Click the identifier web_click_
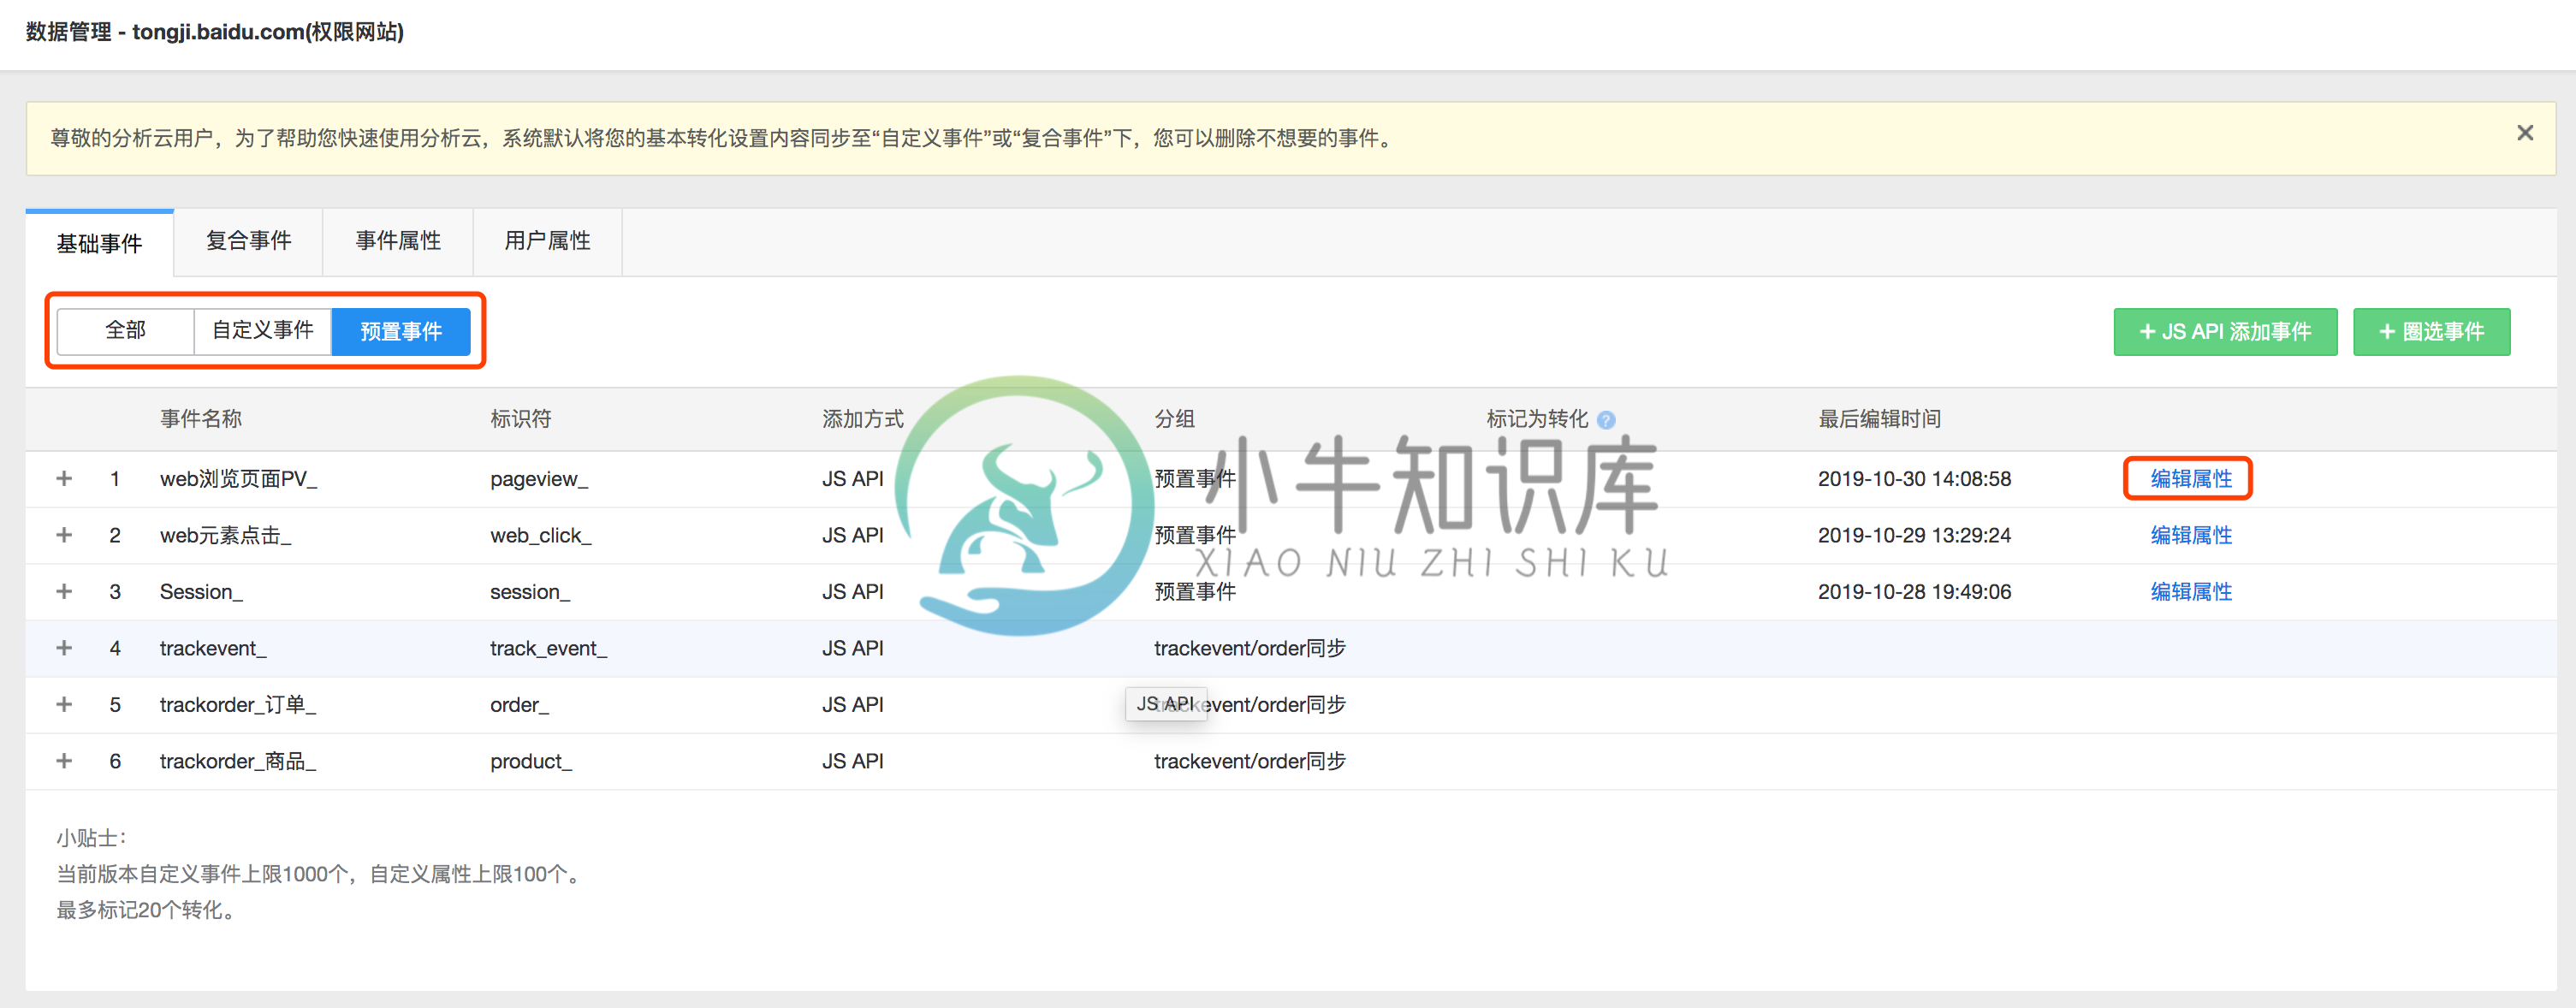Screen dimensions: 2576x1008 [x=541, y=535]
